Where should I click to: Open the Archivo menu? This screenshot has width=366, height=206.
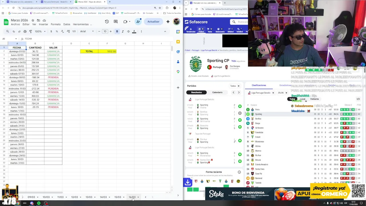pos(15,24)
